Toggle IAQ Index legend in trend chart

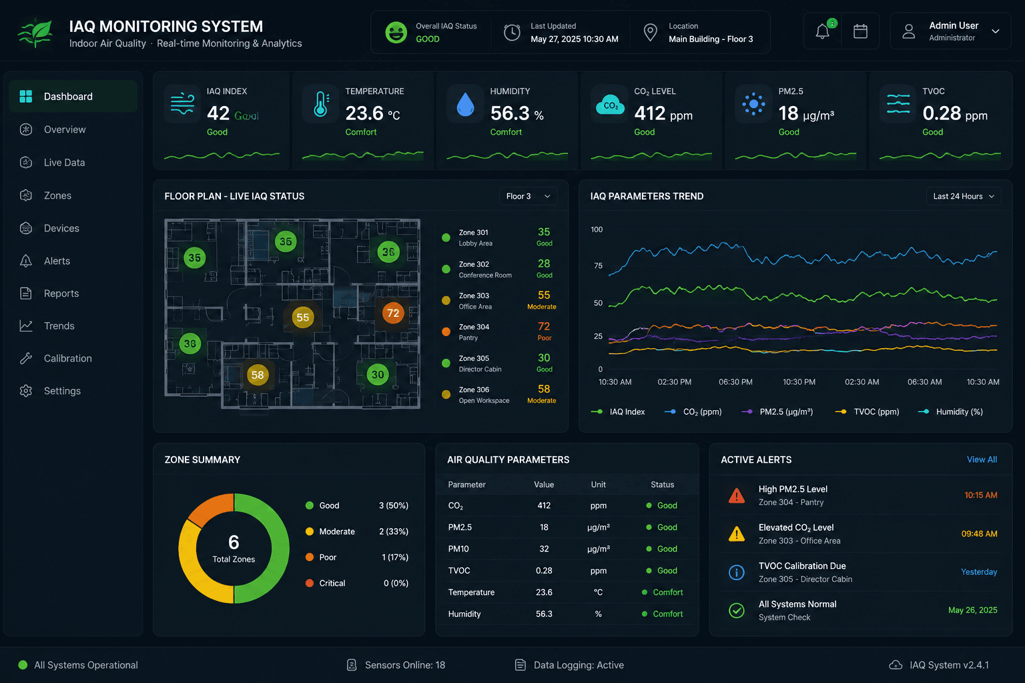coord(618,412)
